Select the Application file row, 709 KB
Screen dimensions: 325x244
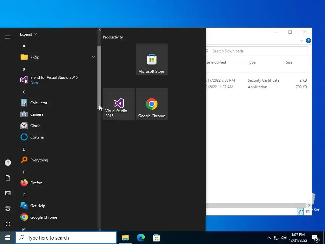pyautogui.click(x=257, y=87)
